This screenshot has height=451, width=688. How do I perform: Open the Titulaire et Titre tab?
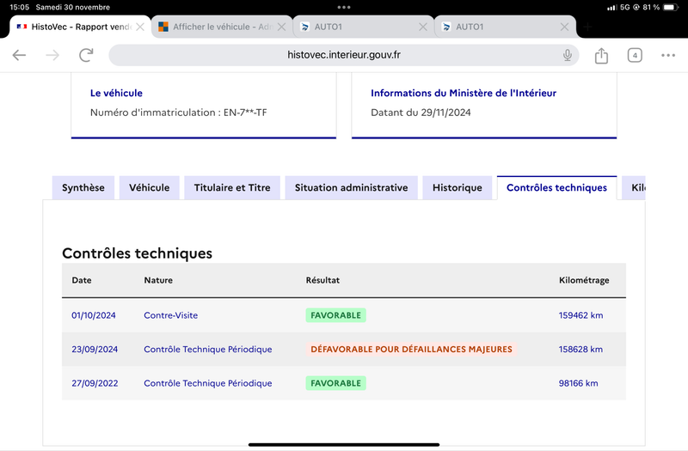pyautogui.click(x=232, y=187)
